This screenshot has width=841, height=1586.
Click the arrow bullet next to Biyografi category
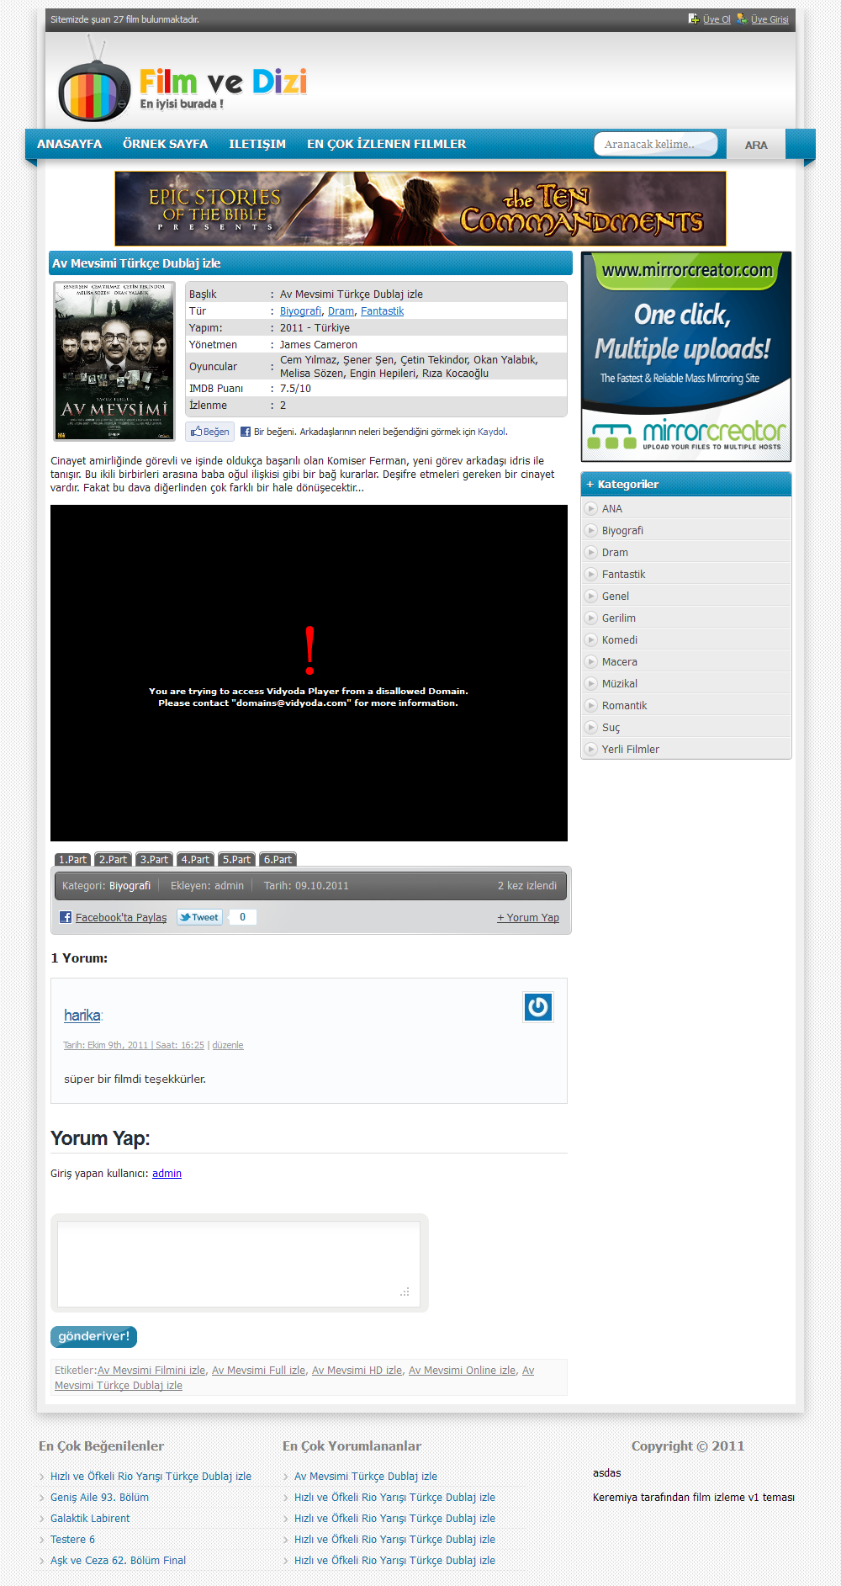591,530
